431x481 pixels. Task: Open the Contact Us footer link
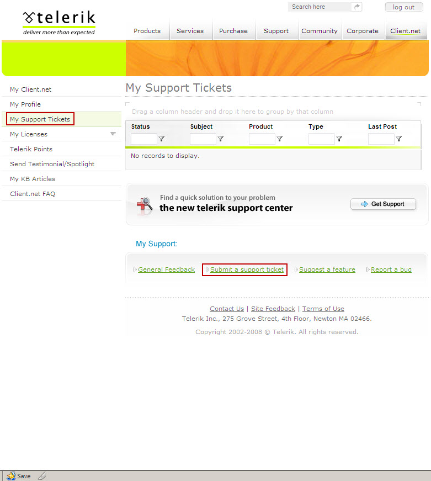[227, 309]
